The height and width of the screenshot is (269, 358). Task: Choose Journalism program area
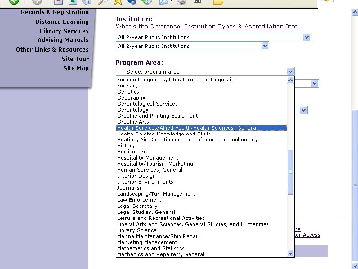pos(201,188)
